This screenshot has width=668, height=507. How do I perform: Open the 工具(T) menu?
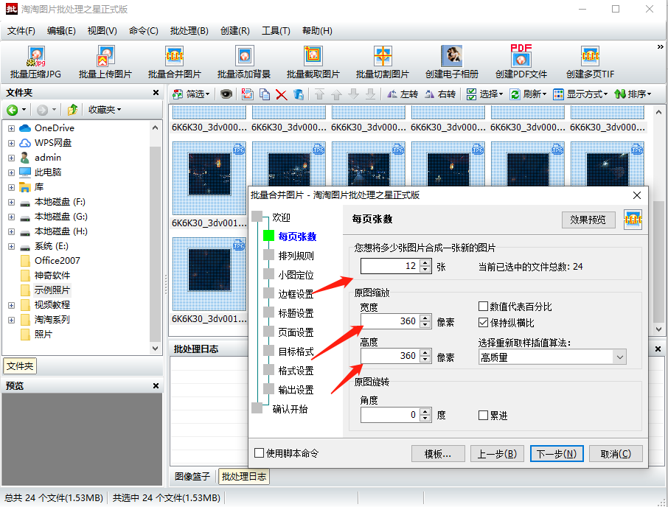tap(276, 31)
